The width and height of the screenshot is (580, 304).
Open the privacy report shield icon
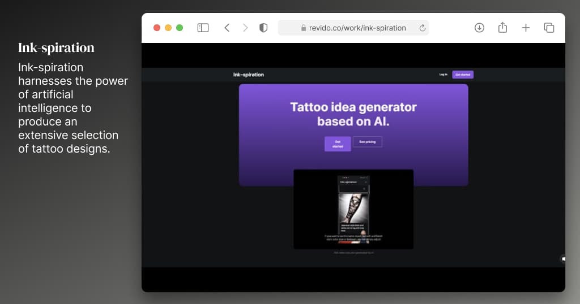[263, 28]
